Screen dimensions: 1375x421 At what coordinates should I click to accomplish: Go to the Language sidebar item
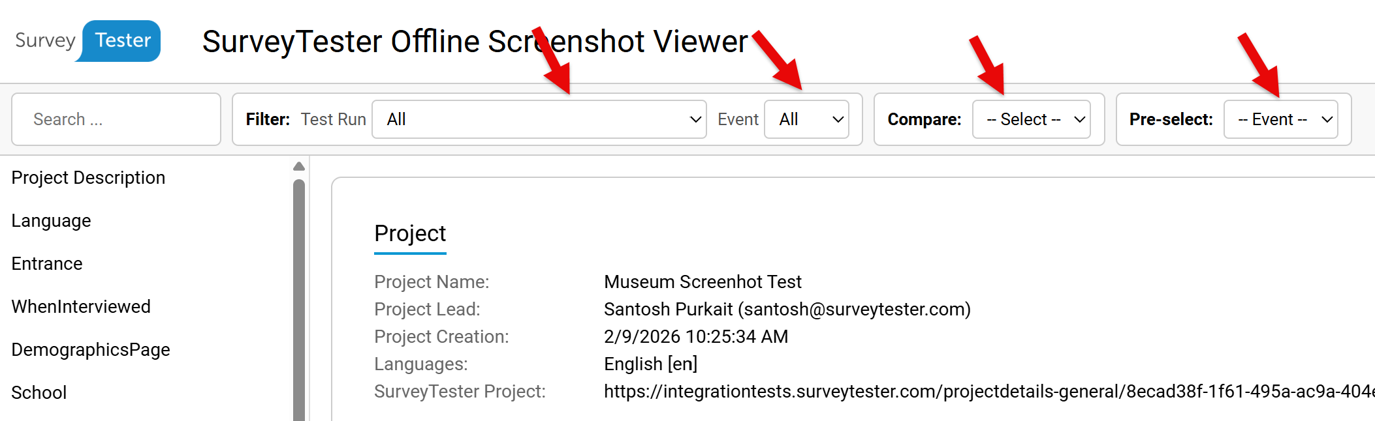[51, 220]
